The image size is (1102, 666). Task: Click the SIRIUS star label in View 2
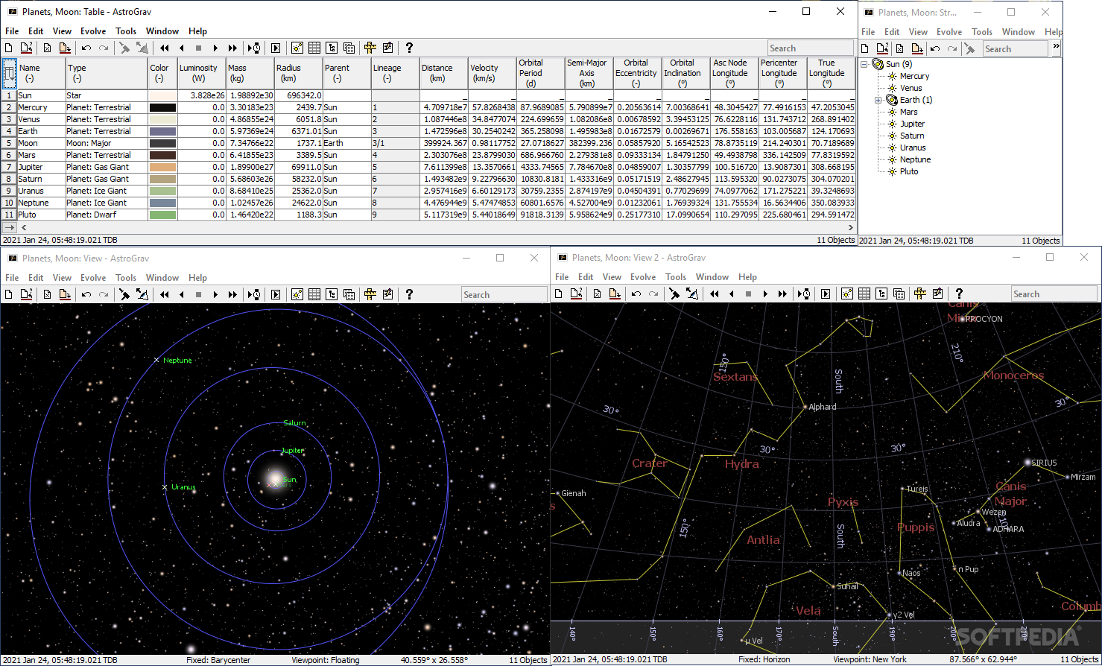[x=1044, y=463]
